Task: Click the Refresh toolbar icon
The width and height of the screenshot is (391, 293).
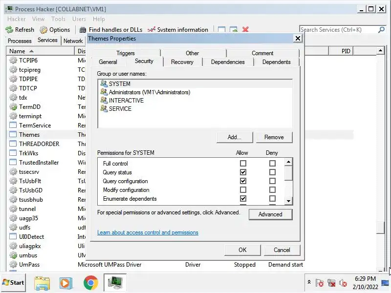Action: (x=9, y=30)
